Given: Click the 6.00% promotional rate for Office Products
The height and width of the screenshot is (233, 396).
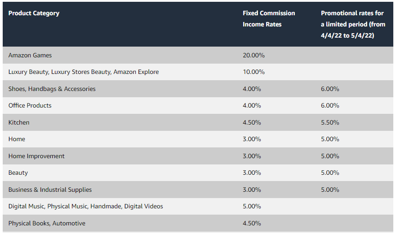Looking at the screenshot, I should 330,105.
